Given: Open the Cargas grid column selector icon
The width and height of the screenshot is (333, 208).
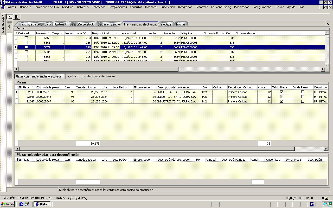Looking at the screenshot, I should pyautogui.click(x=16, y=33).
